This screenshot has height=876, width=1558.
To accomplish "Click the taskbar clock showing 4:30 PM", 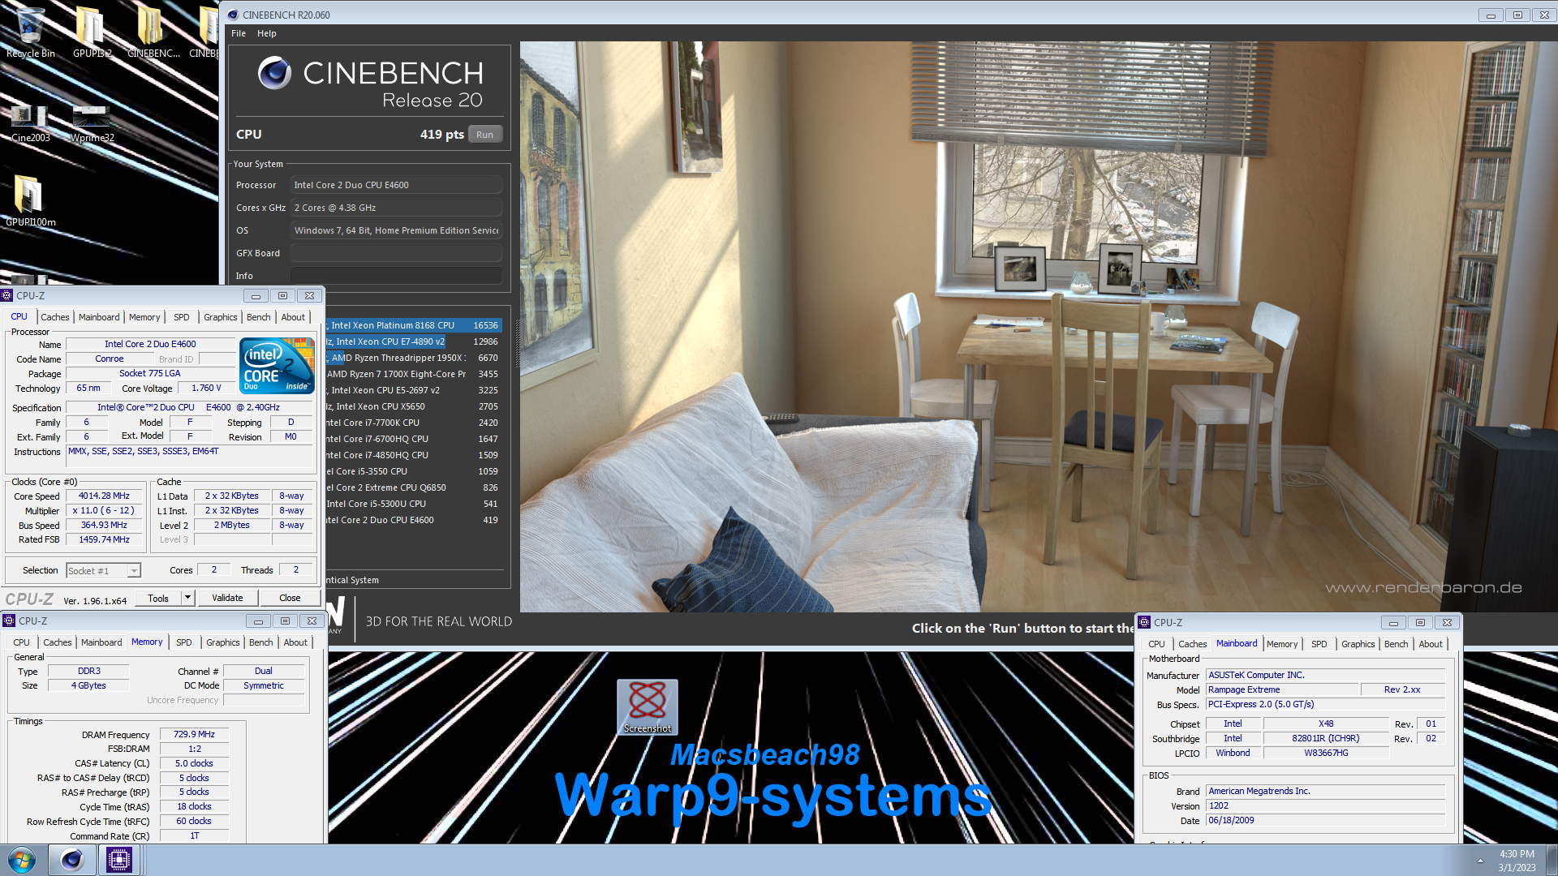I will pyautogui.click(x=1517, y=860).
